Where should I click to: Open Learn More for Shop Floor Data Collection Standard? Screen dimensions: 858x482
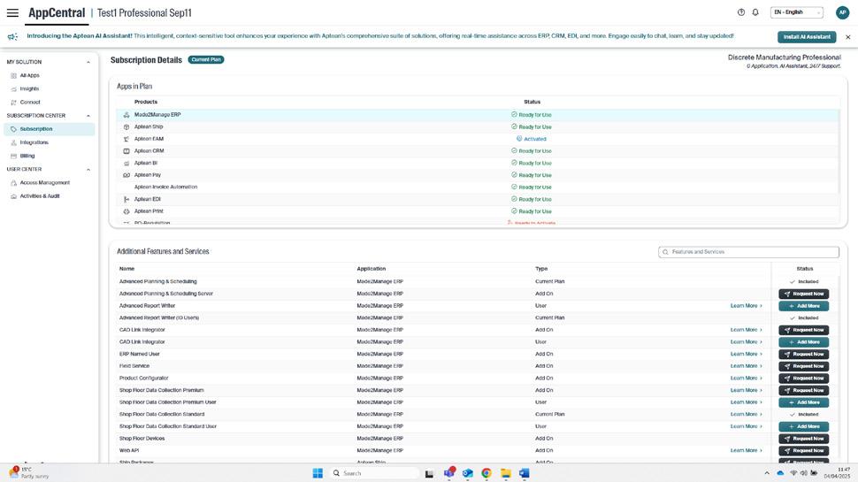click(747, 414)
